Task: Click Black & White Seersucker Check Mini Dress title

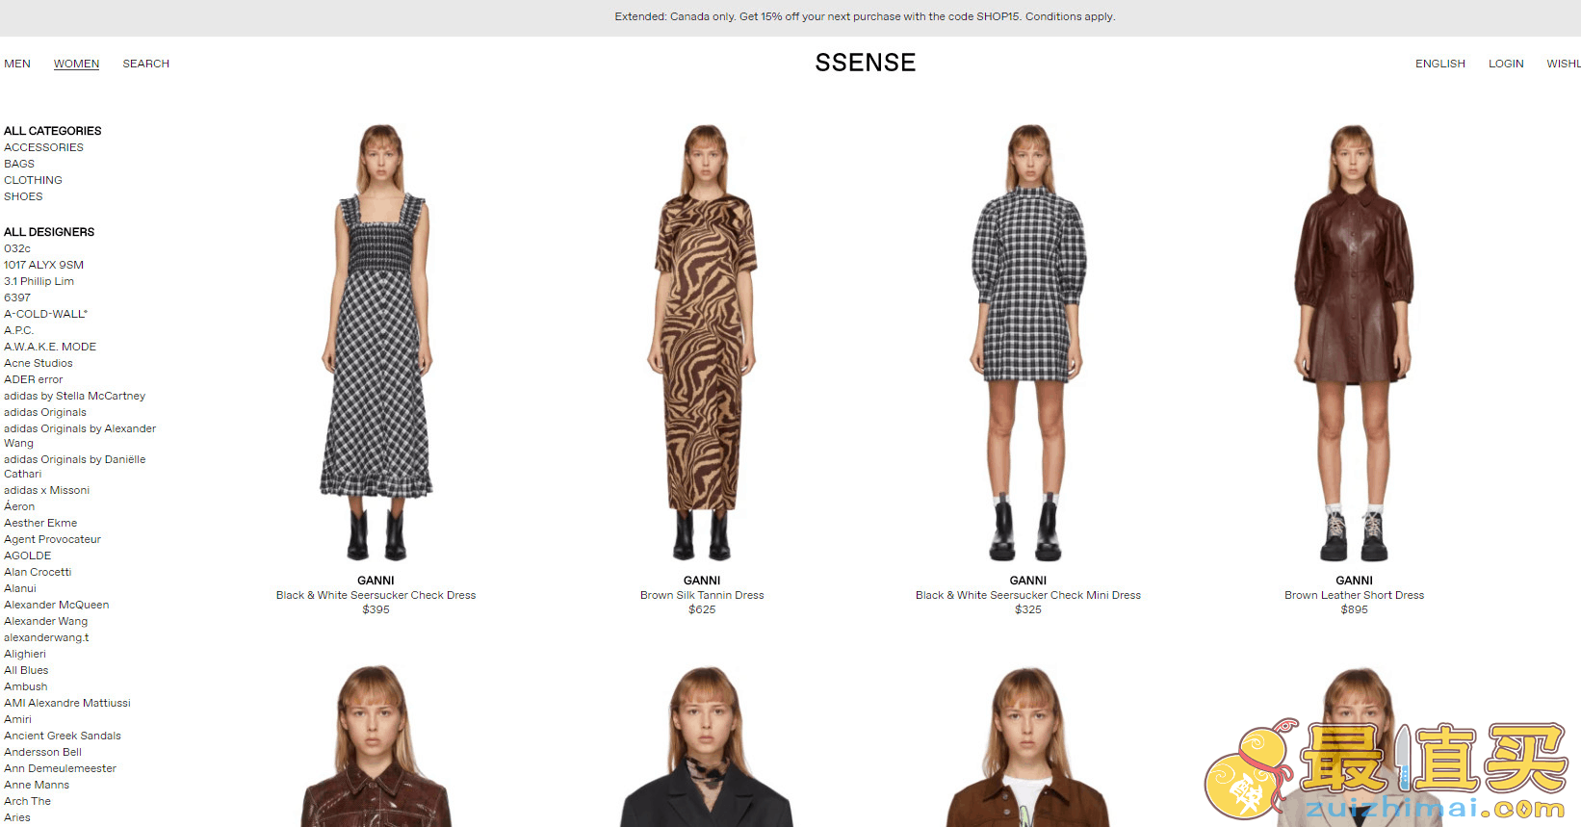Action: (1028, 595)
